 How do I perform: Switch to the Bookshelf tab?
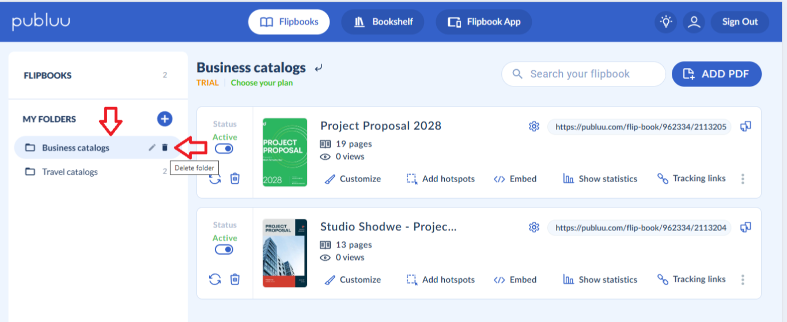coord(383,22)
